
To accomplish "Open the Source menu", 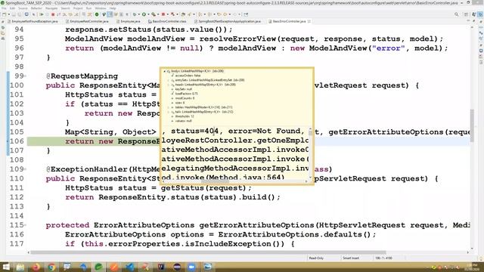I will pos(23,8).
